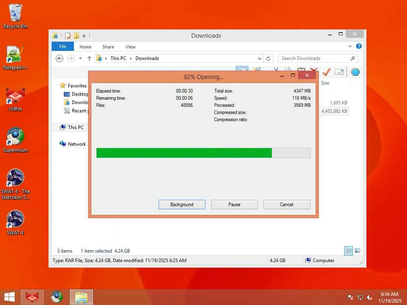Open the Customize Quick Access Toolbar dropdown
Image resolution: width=407 pixels, height=305 pixels.
pos(84,36)
